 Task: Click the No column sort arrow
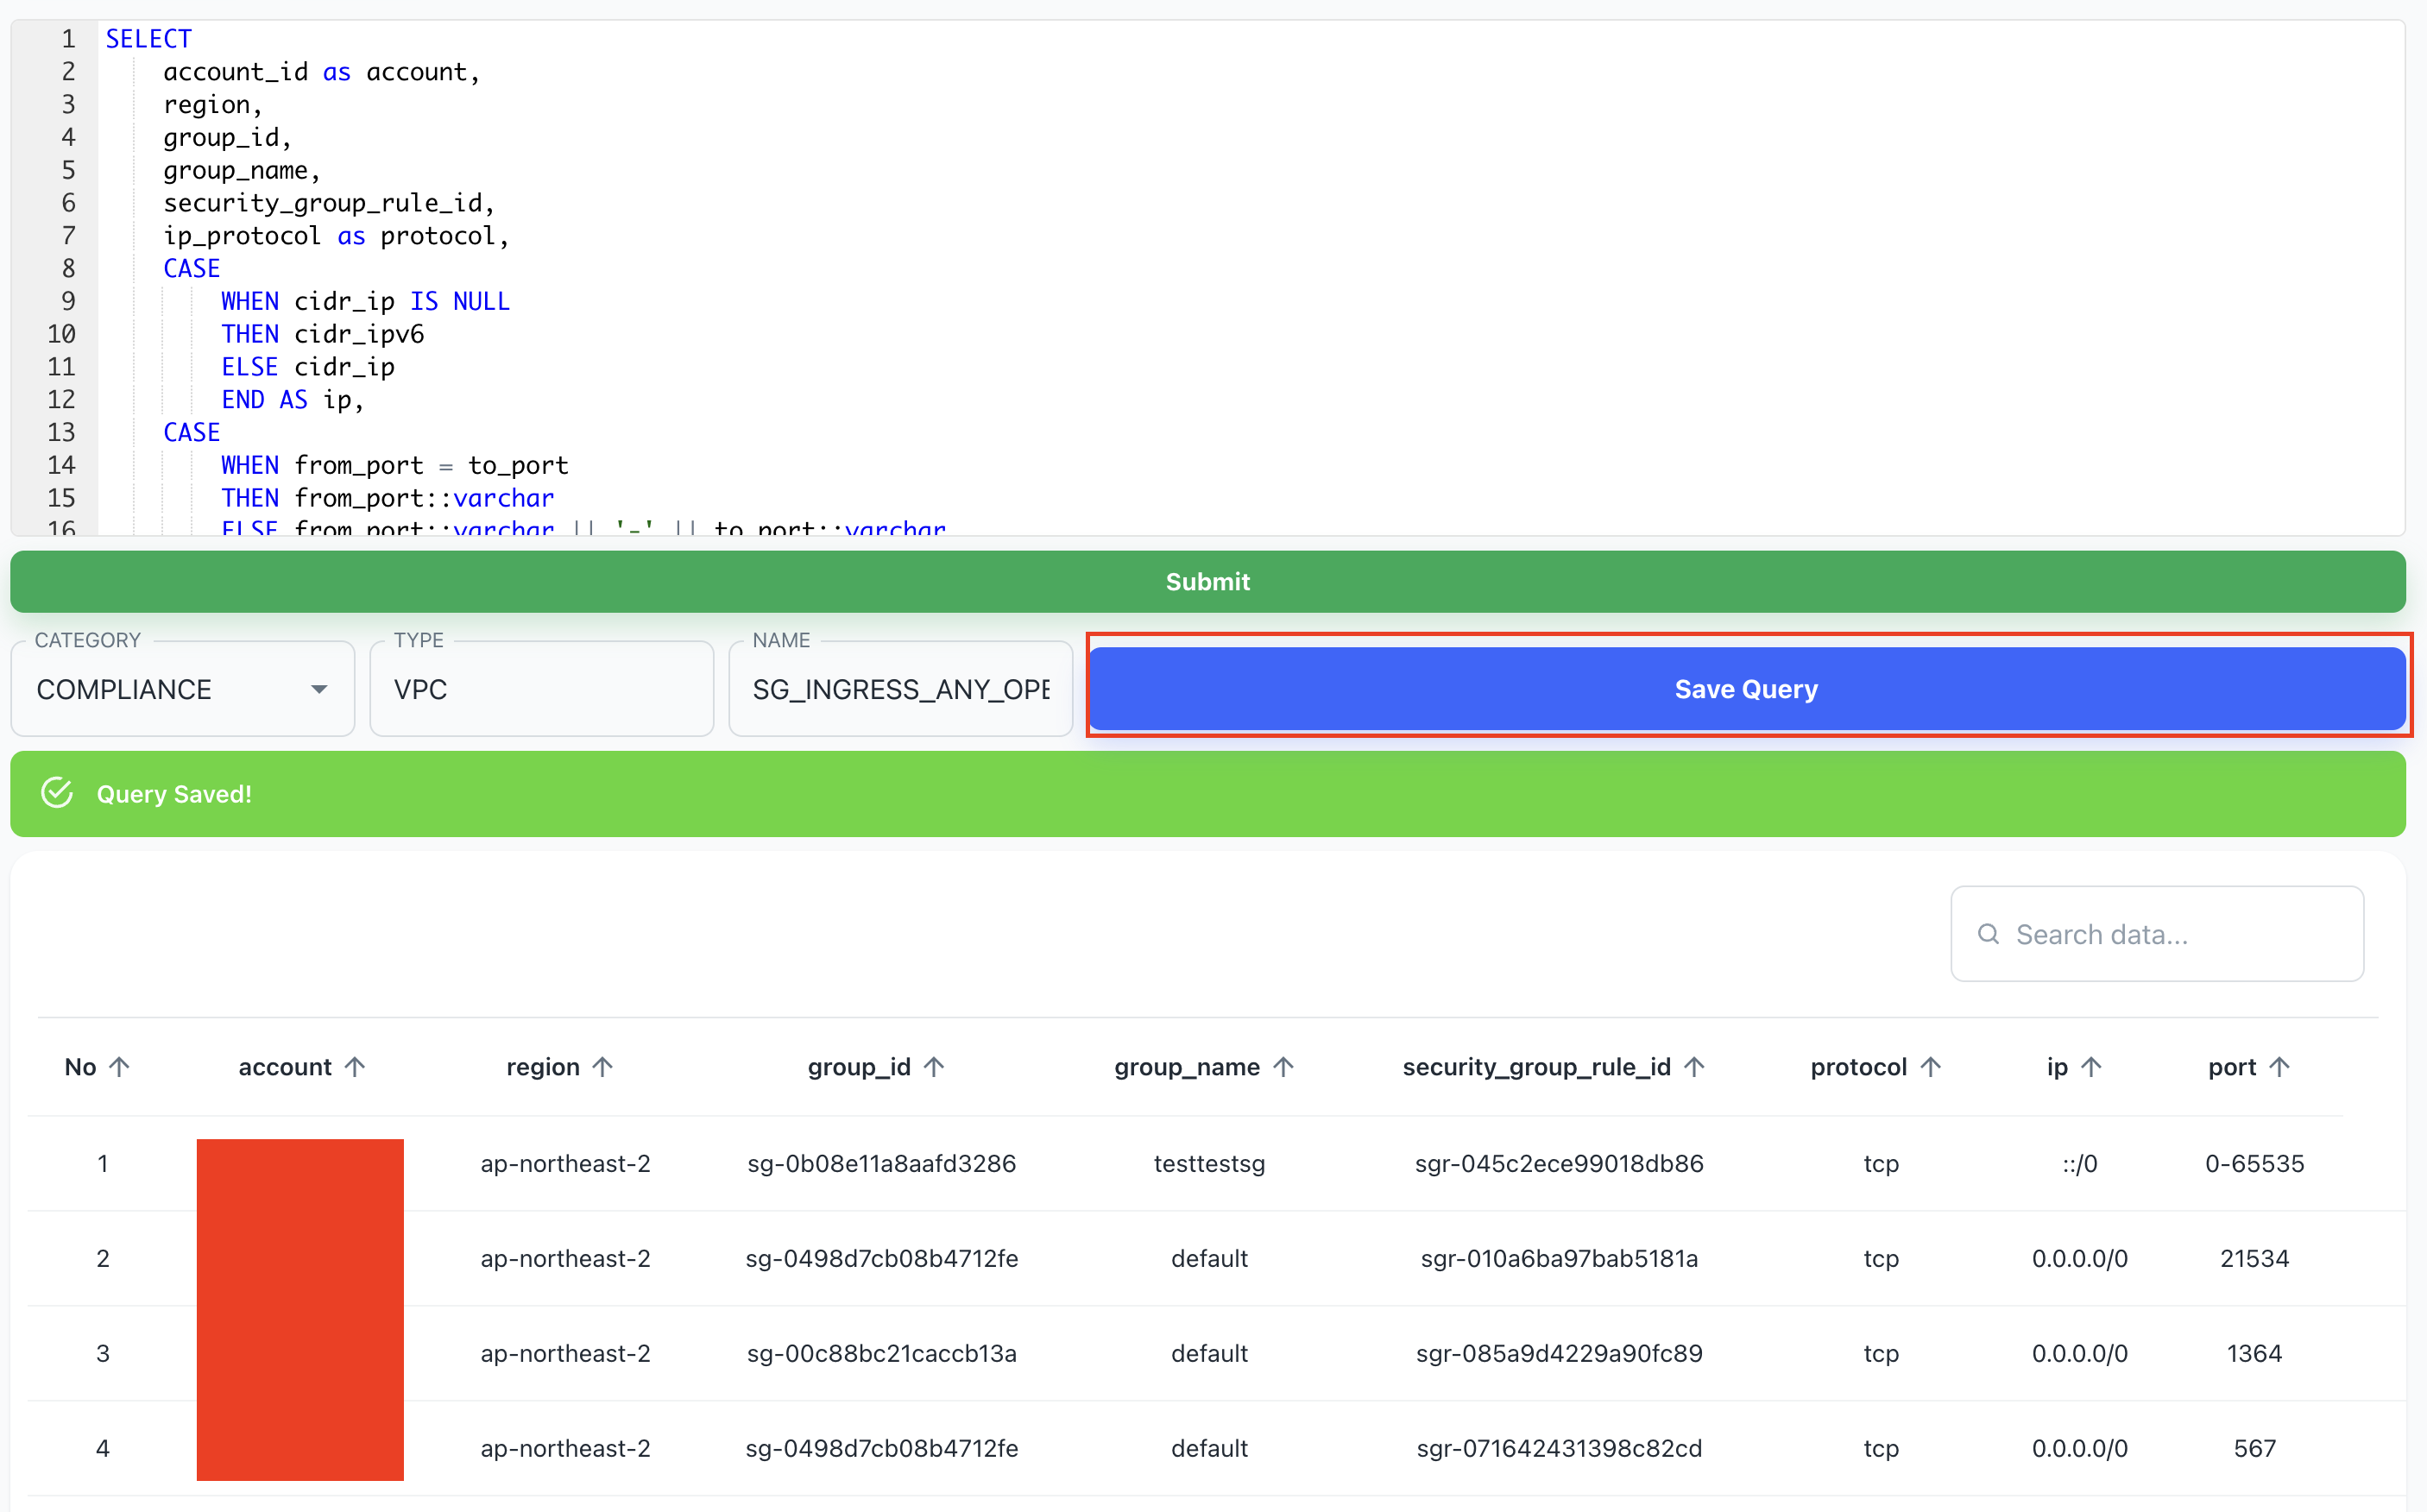click(119, 1067)
